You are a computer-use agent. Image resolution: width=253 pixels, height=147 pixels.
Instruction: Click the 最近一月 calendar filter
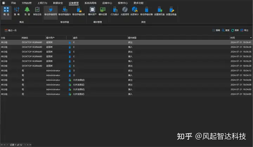(11, 30)
